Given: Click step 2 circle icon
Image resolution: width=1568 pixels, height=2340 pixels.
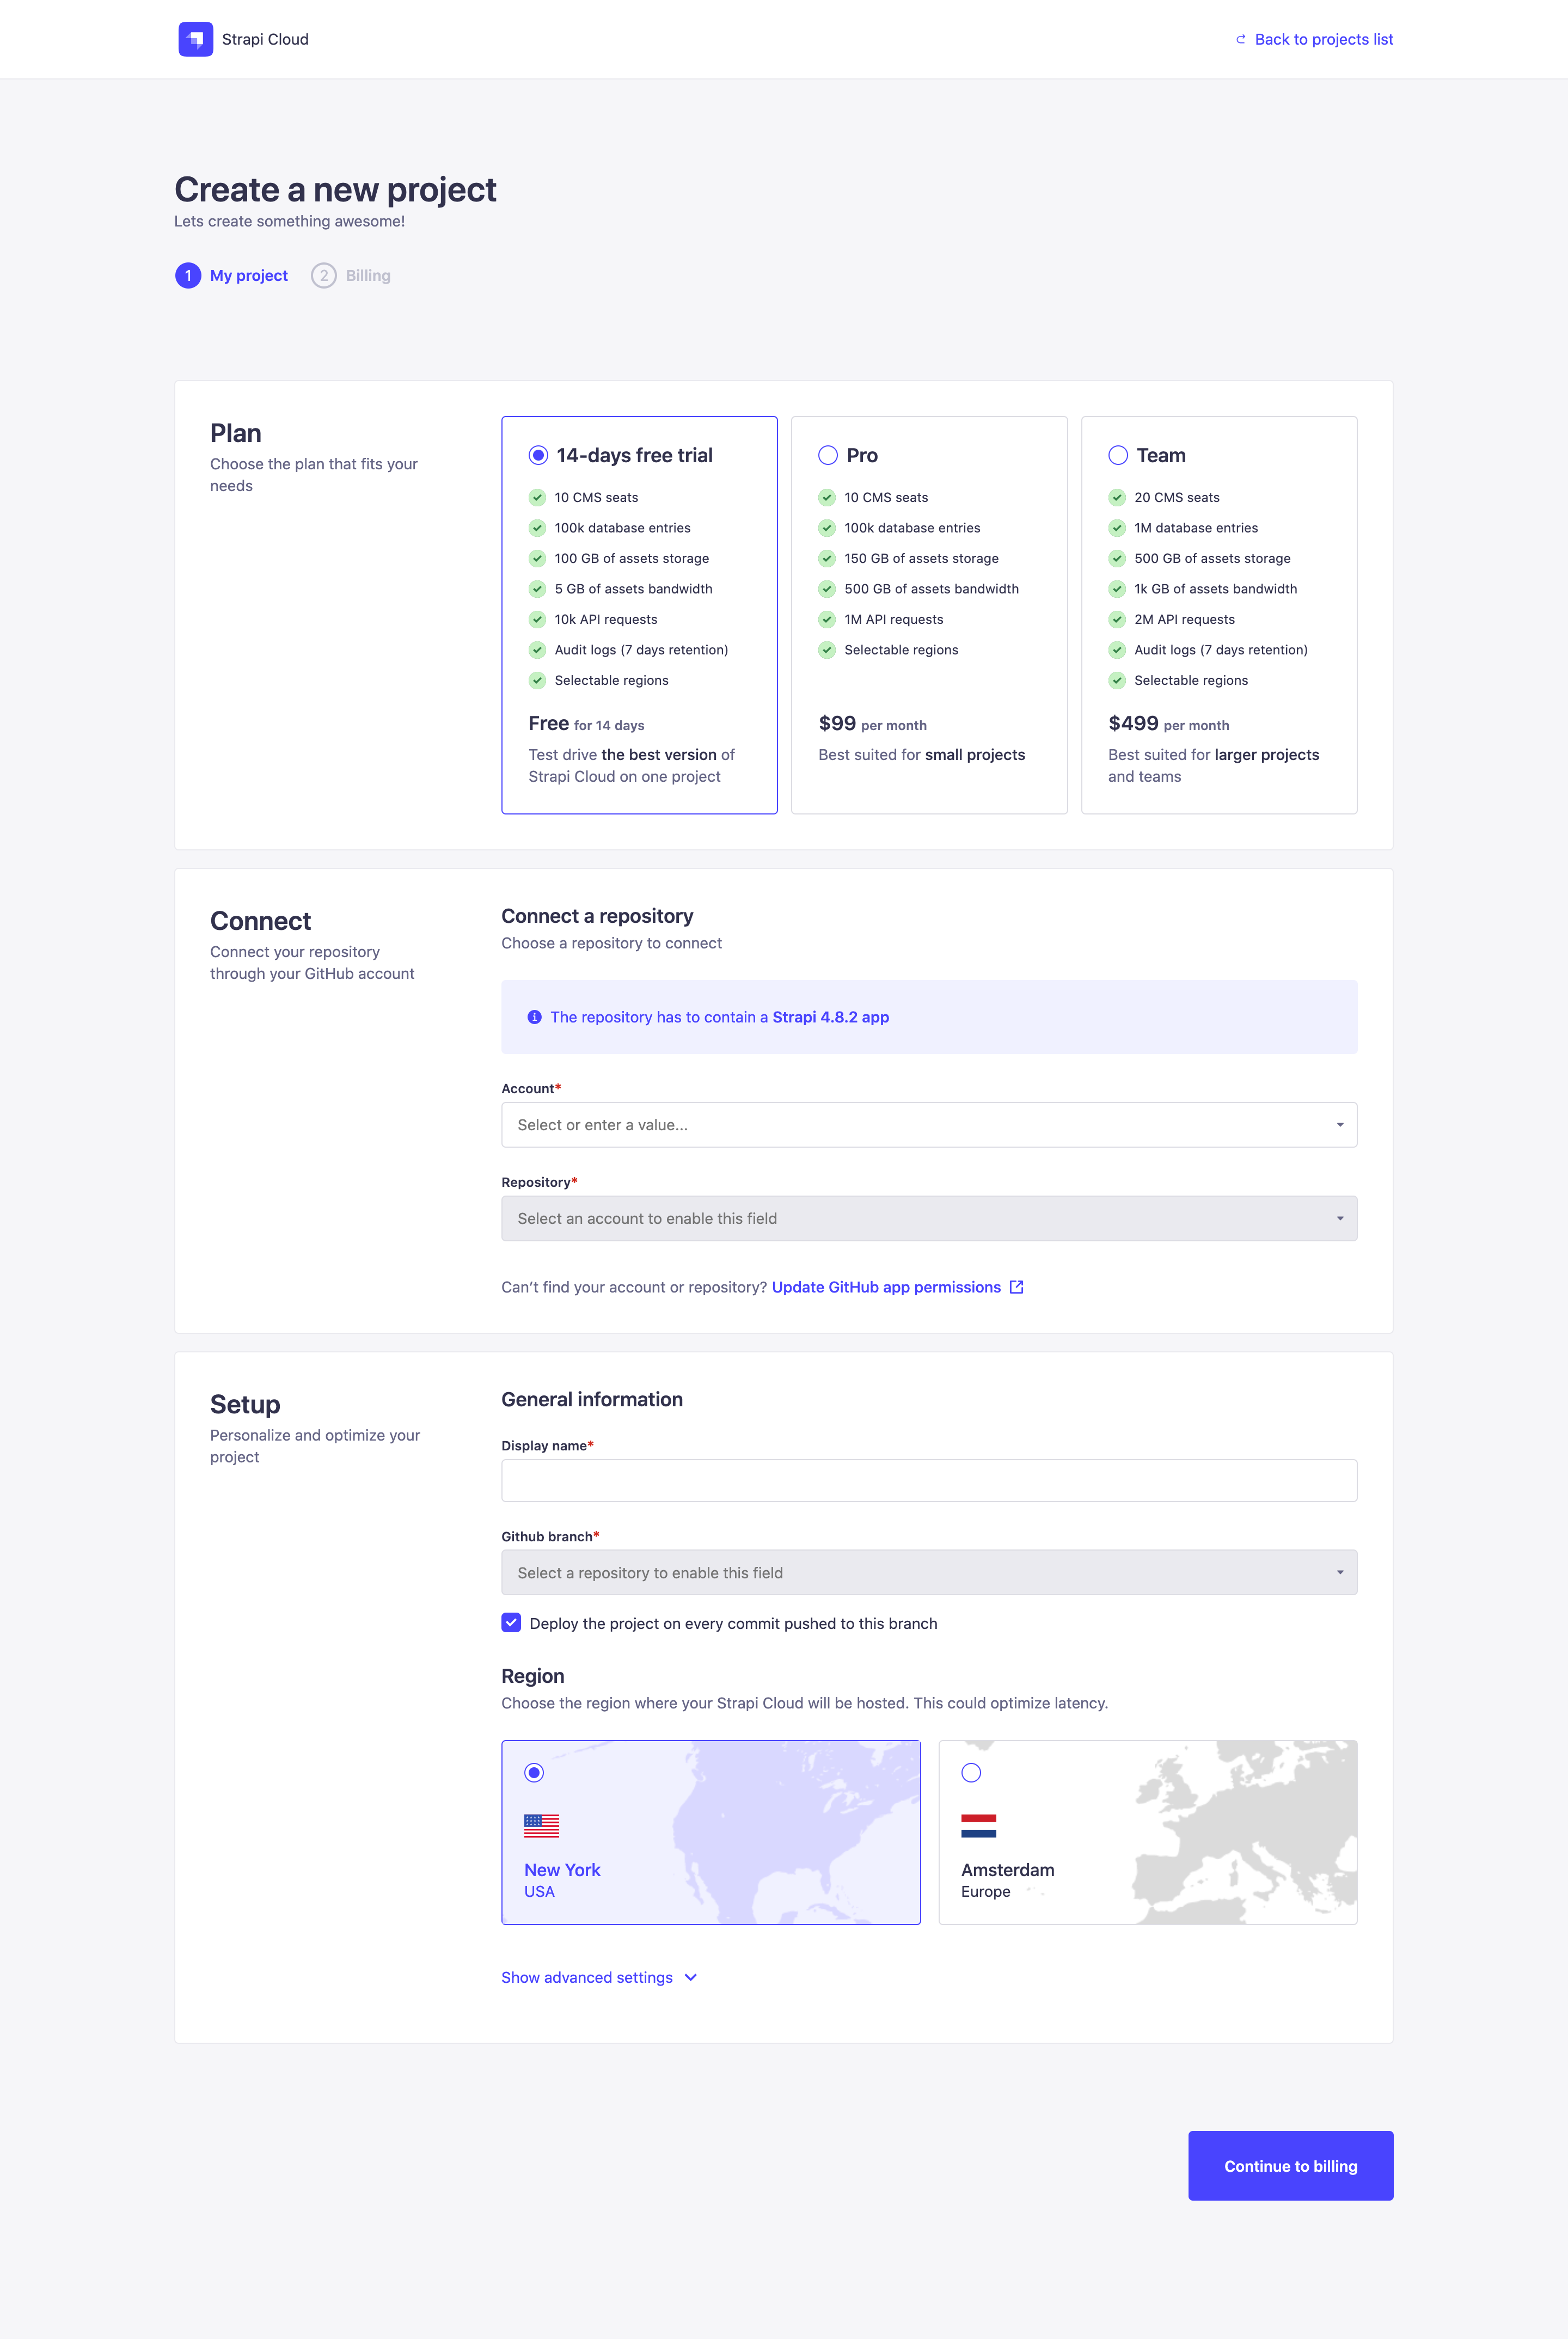Looking at the screenshot, I should 323,275.
